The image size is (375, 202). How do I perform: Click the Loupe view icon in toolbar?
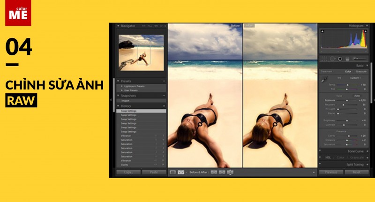point(172,172)
